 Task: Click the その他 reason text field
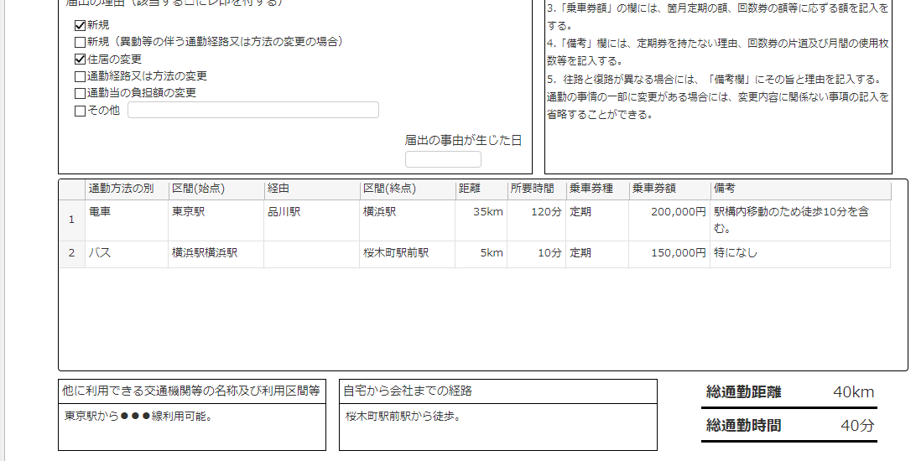(x=252, y=110)
